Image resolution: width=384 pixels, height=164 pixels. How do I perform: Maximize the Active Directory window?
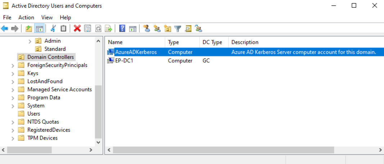[x=354, y=6]
